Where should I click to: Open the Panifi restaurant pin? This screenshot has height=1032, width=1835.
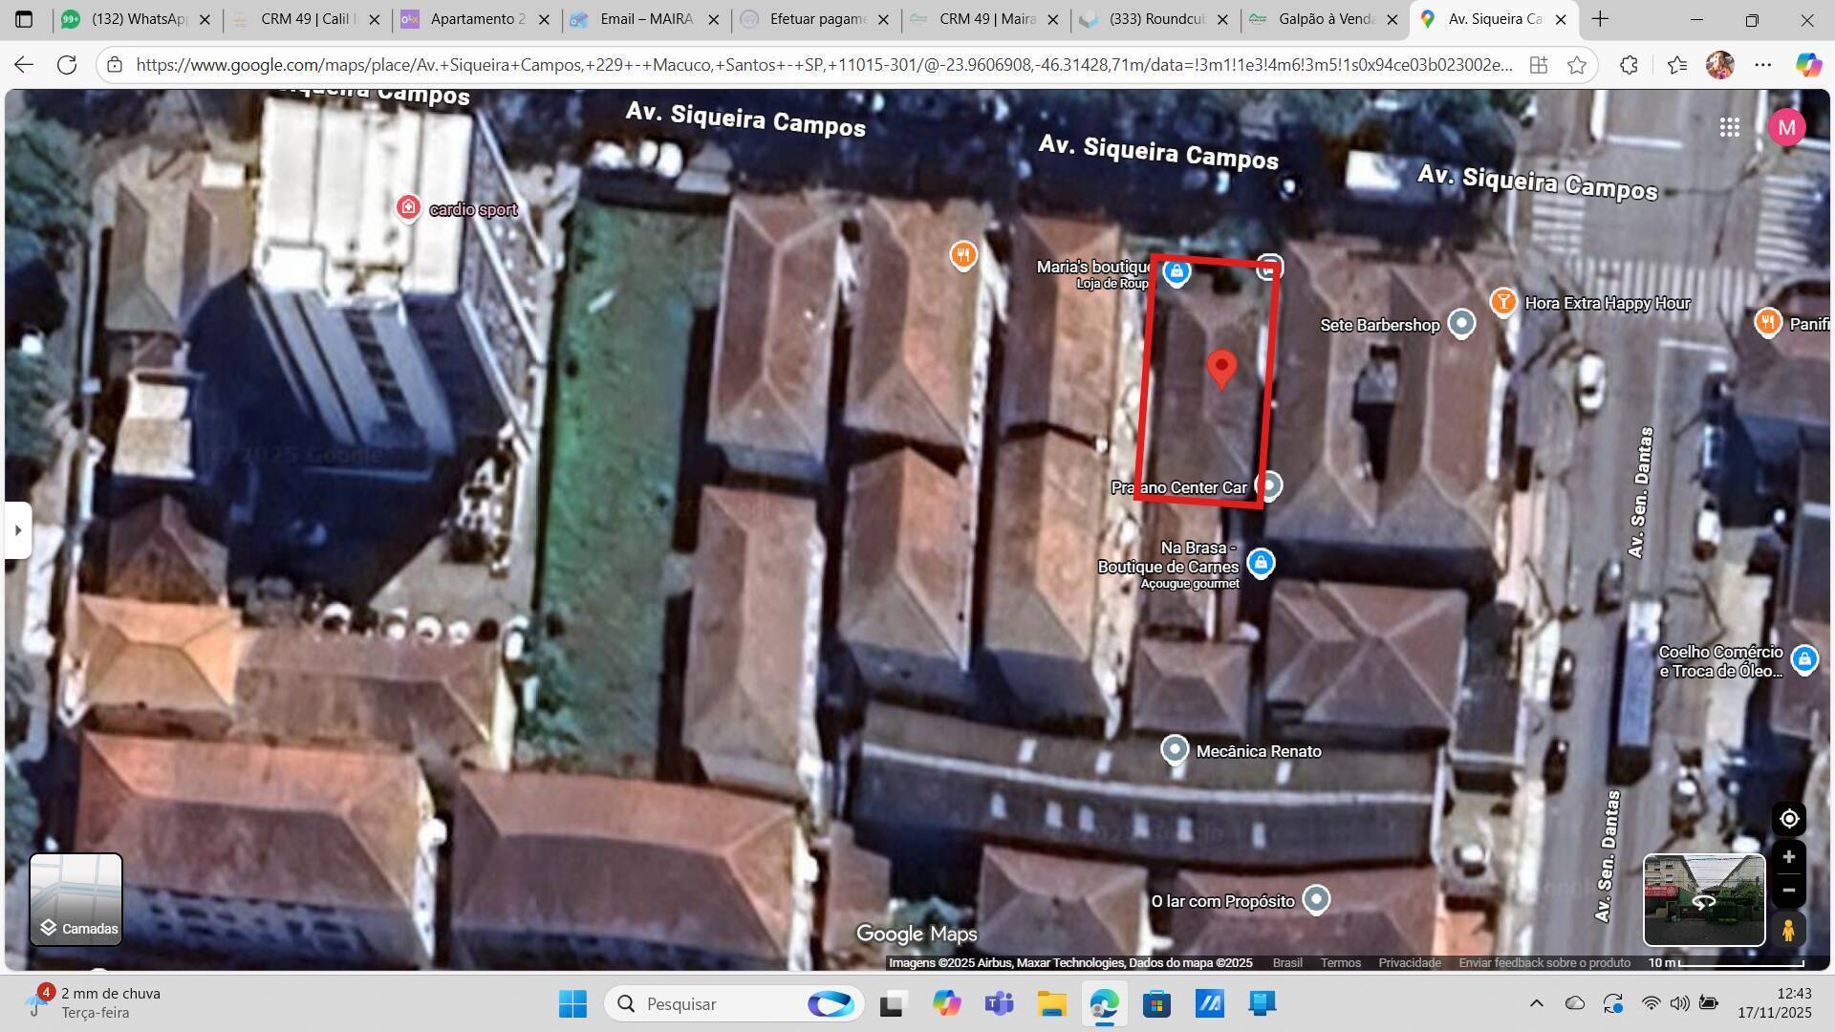click(x=1768, y=322)
